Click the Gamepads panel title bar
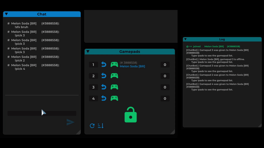This screenshot has height=148, width=264. click(x=130, y=51)
